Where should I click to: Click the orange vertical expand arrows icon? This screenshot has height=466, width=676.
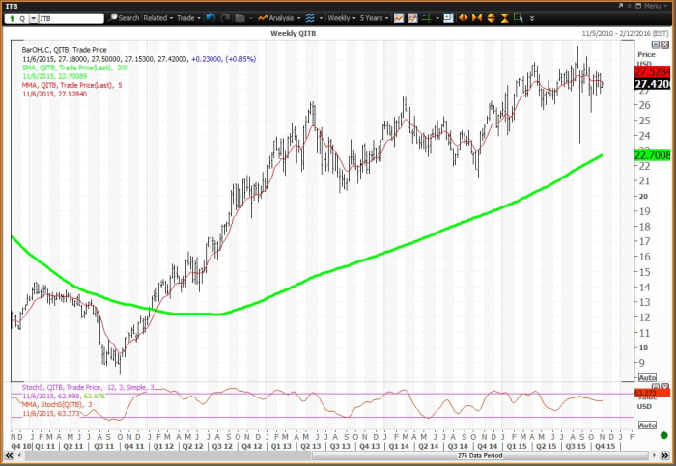click(x=490, y=18)
